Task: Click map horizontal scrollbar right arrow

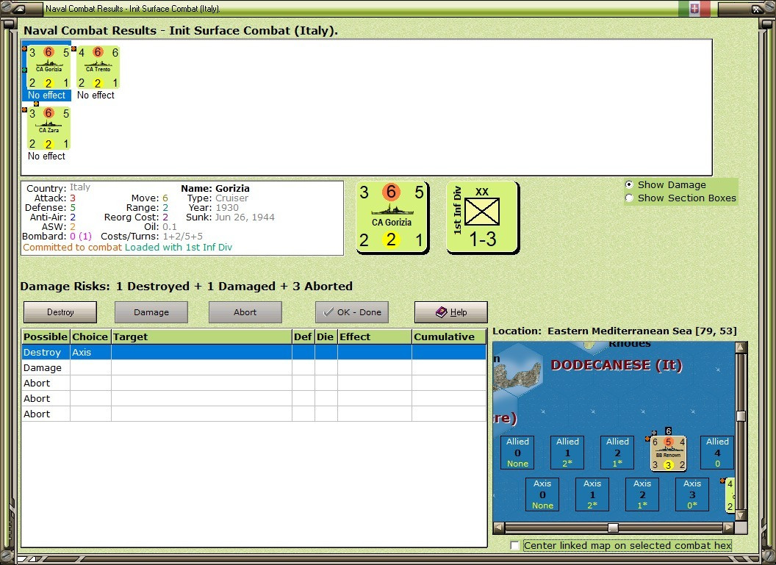Action: pyautogui.click(x=728, y=528)
